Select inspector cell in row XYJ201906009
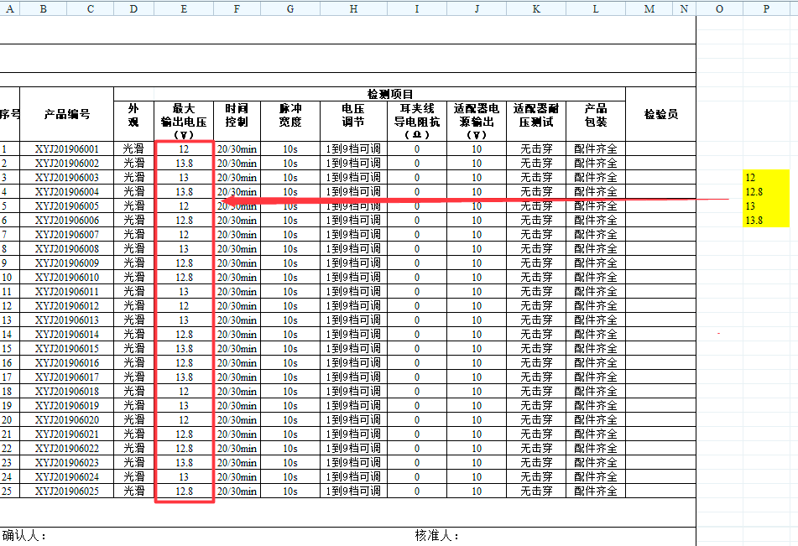Viewport: 798px width, 546px height. tap(660, 263)
